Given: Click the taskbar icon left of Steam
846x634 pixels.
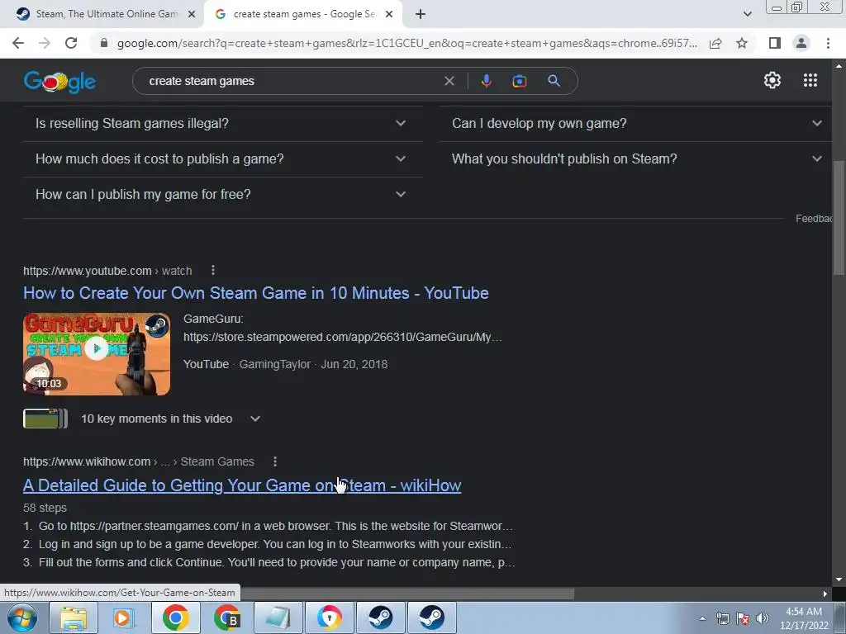Looking at the screenshot, I should tap(329, 617).
